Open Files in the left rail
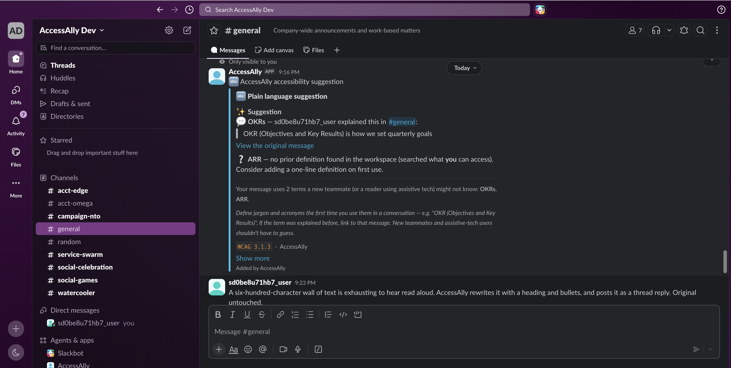Image resolution: width=731 pixels, height=368 pixels. coord(16,157)
